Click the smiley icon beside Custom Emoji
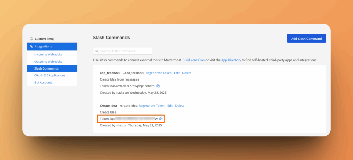 [31, 39]
